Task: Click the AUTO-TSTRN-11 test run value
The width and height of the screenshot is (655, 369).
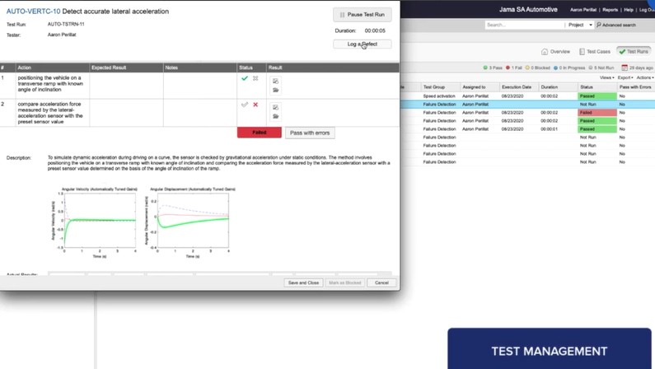Action: (66, 24)
